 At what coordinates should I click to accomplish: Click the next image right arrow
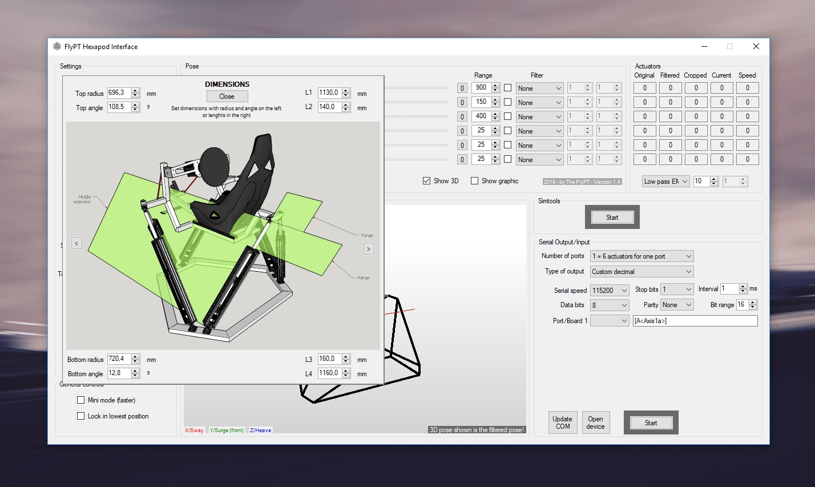pyautogui.click(x=369, y=249)
